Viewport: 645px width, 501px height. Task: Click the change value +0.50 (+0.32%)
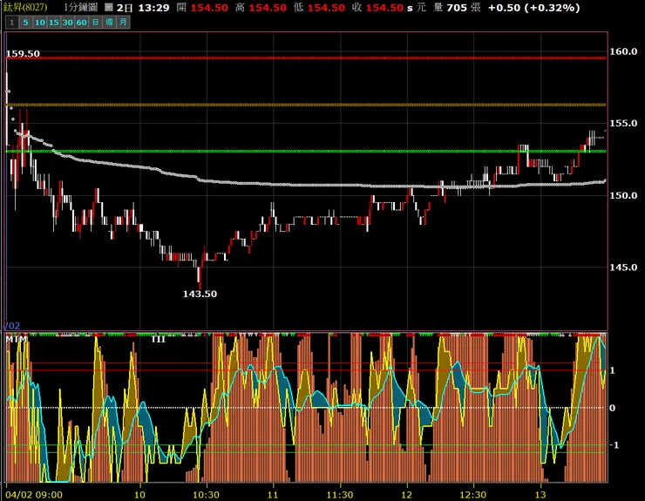pos(533,7)
